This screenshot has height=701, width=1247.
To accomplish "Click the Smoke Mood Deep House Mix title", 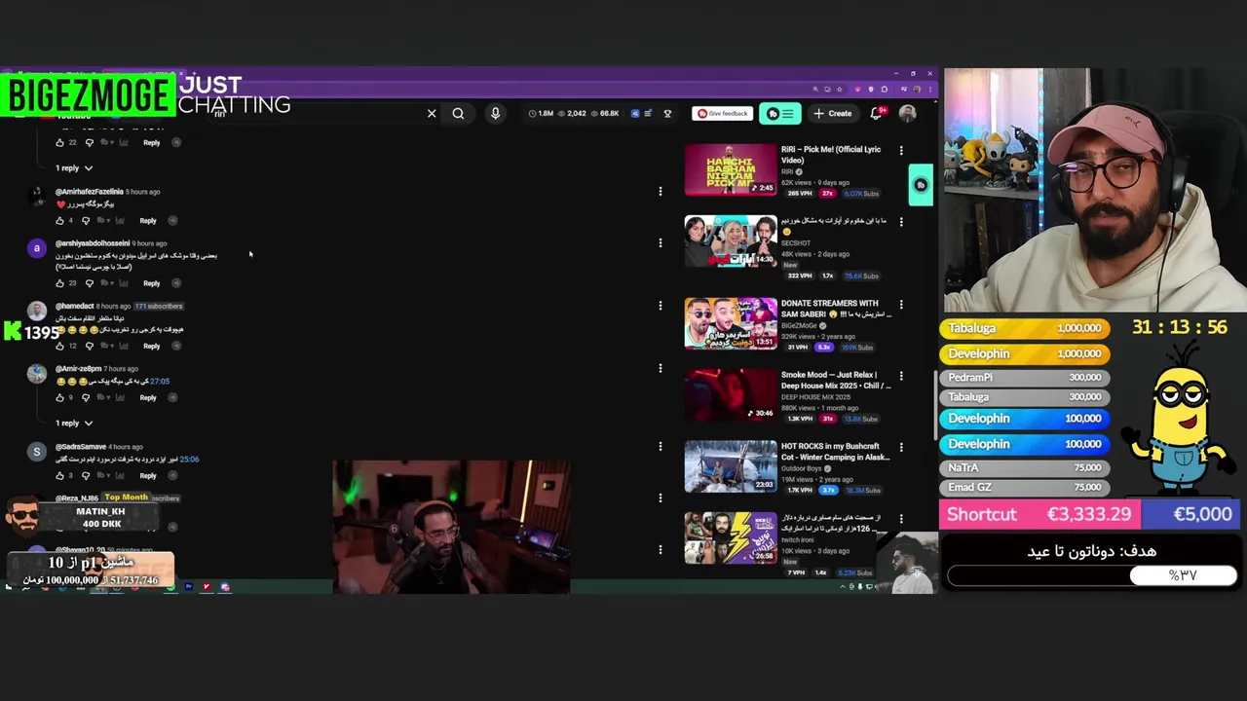I will pyautogui.click(x=835, y=380).
